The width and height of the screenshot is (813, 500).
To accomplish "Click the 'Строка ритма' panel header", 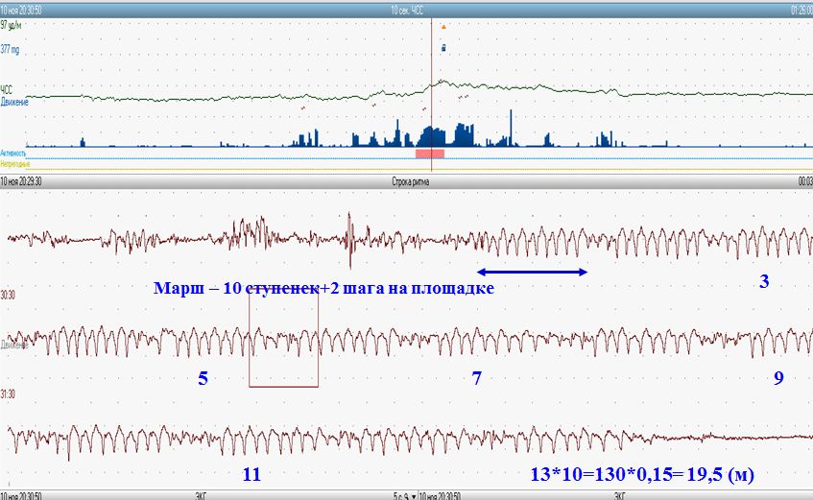I will pyautogui.click(x=410, y=181).
